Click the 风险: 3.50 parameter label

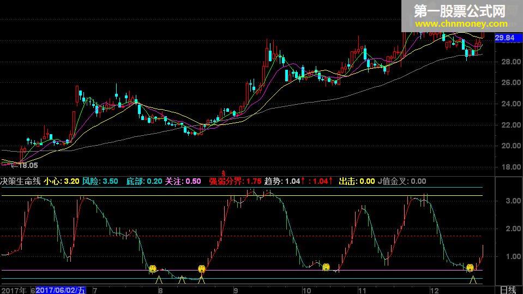[x=100, y=181]
